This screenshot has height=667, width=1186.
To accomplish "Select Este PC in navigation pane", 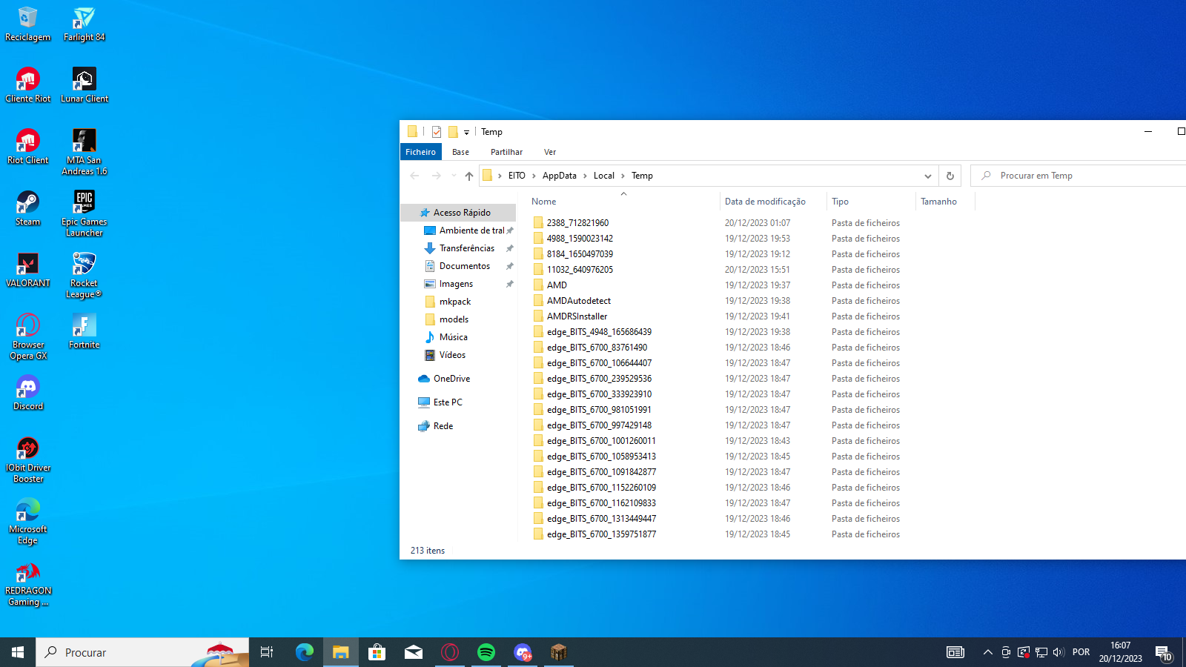I will 448,402.
